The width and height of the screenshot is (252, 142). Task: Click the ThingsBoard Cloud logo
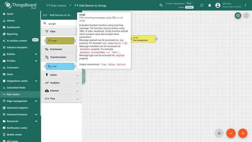tap(20, 5)
